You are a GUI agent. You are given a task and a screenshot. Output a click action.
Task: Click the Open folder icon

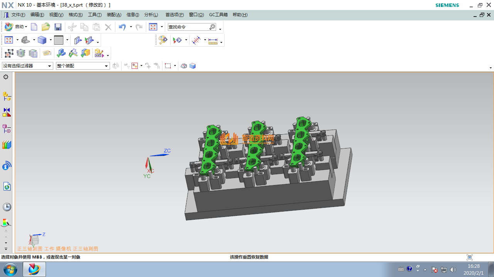(46, 27)
